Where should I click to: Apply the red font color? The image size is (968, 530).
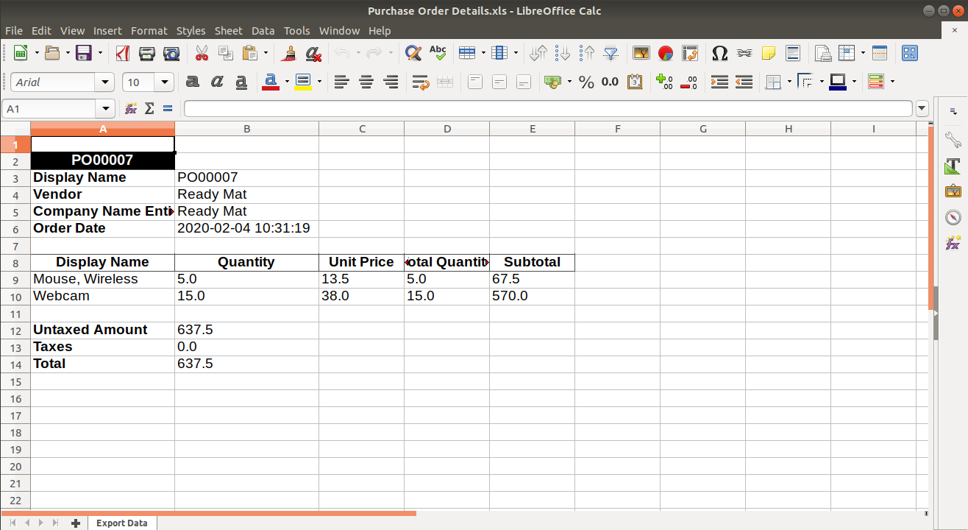point(270,82)
